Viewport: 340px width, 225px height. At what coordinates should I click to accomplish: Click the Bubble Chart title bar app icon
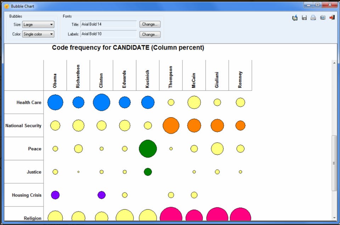(x=7, y=6)
